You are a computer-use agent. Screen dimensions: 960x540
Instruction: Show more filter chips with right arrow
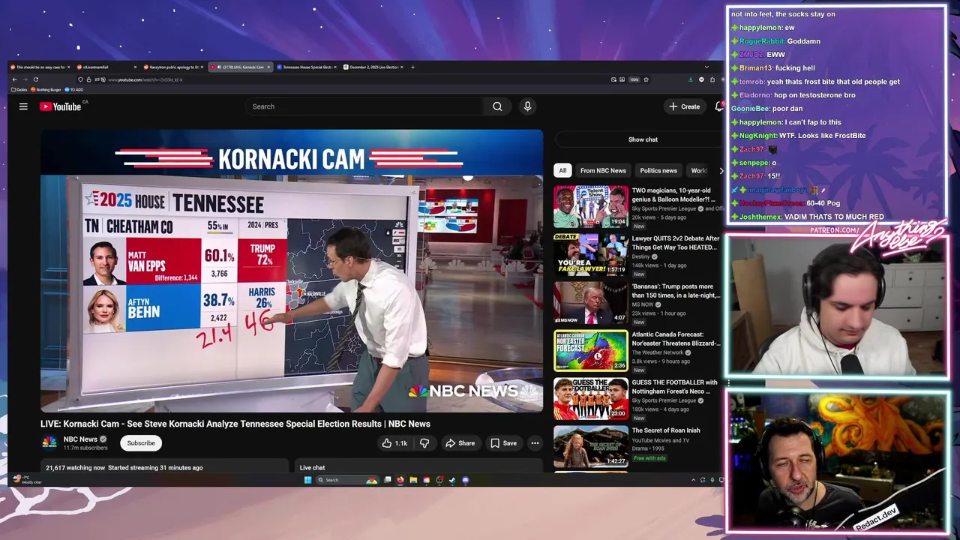point(721,170)
